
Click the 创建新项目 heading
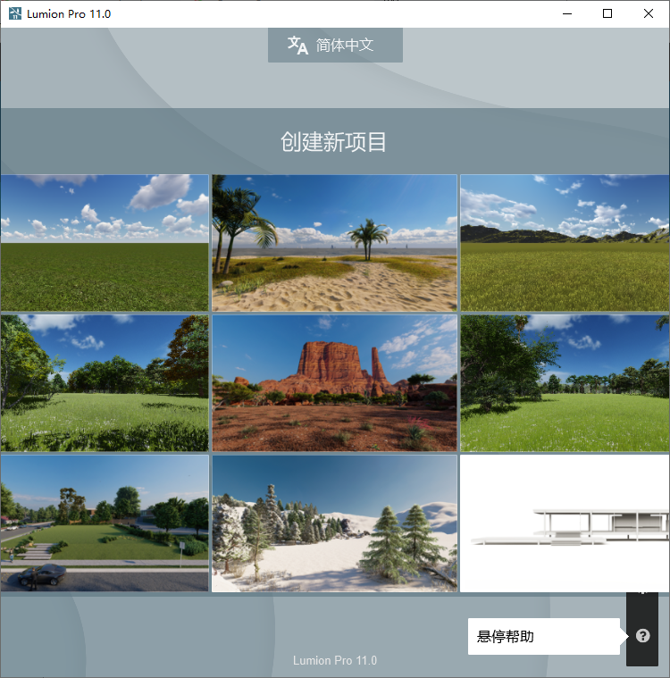[x=333, y=142]
